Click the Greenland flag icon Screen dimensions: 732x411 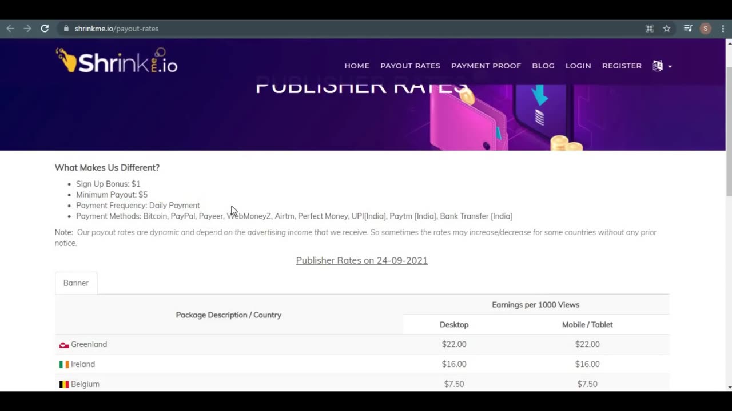[64, 345]
